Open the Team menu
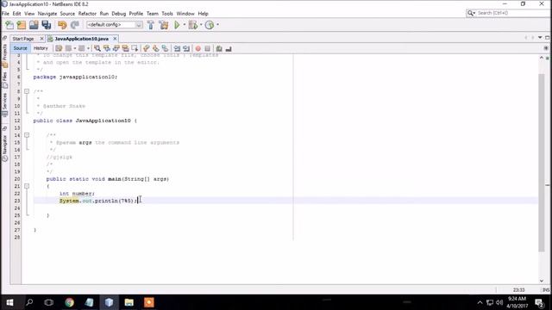 pyautogui.click(x=153, y=14)
